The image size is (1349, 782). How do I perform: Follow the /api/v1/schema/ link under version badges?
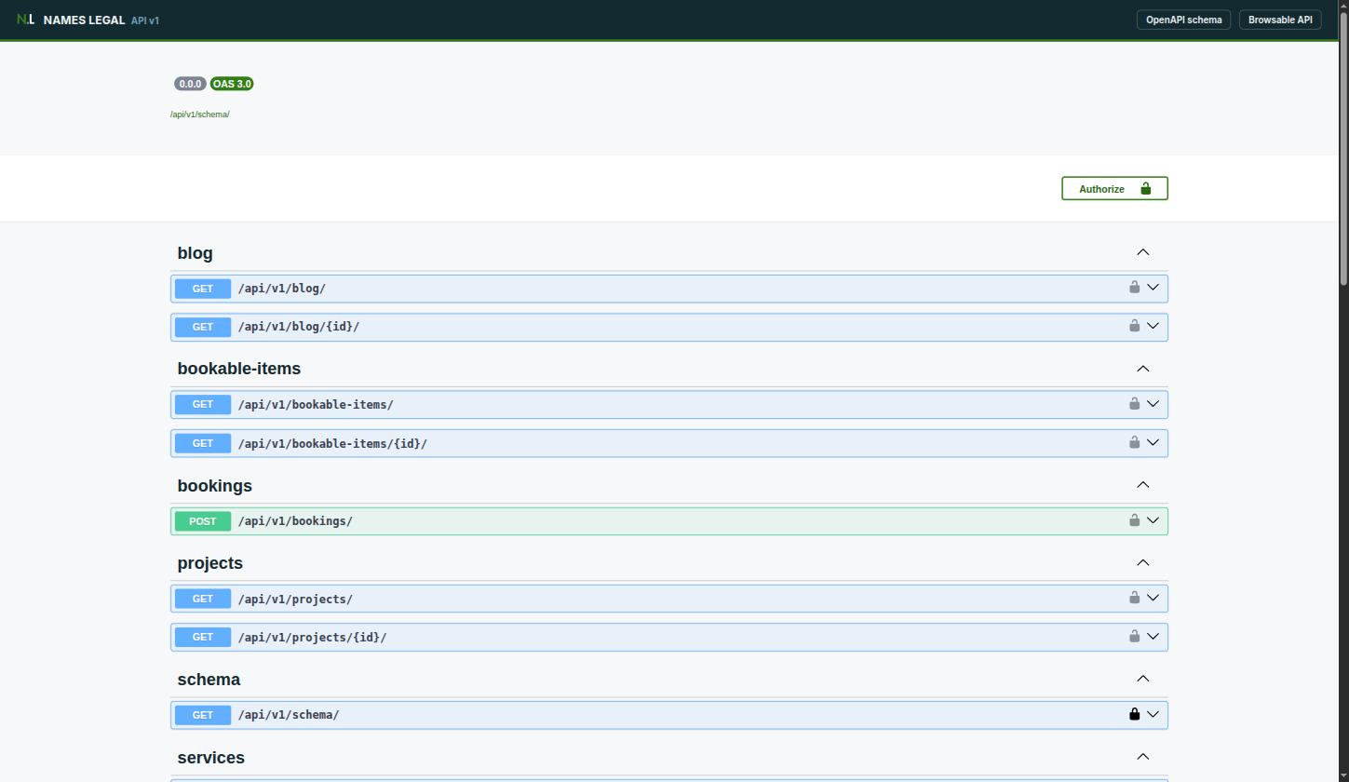(x=199, y=115)
